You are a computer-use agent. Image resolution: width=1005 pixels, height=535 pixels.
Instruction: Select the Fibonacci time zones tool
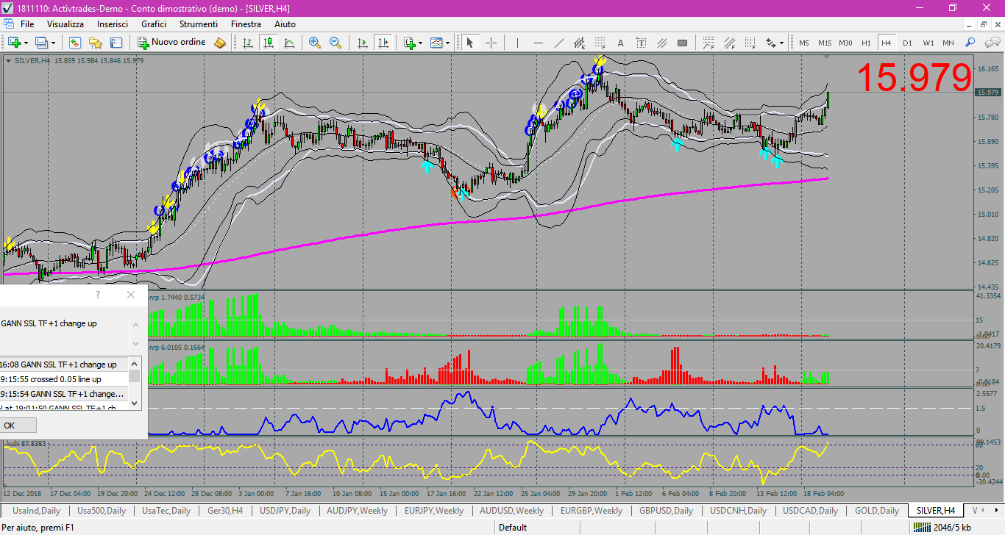[x=750, y=43]
